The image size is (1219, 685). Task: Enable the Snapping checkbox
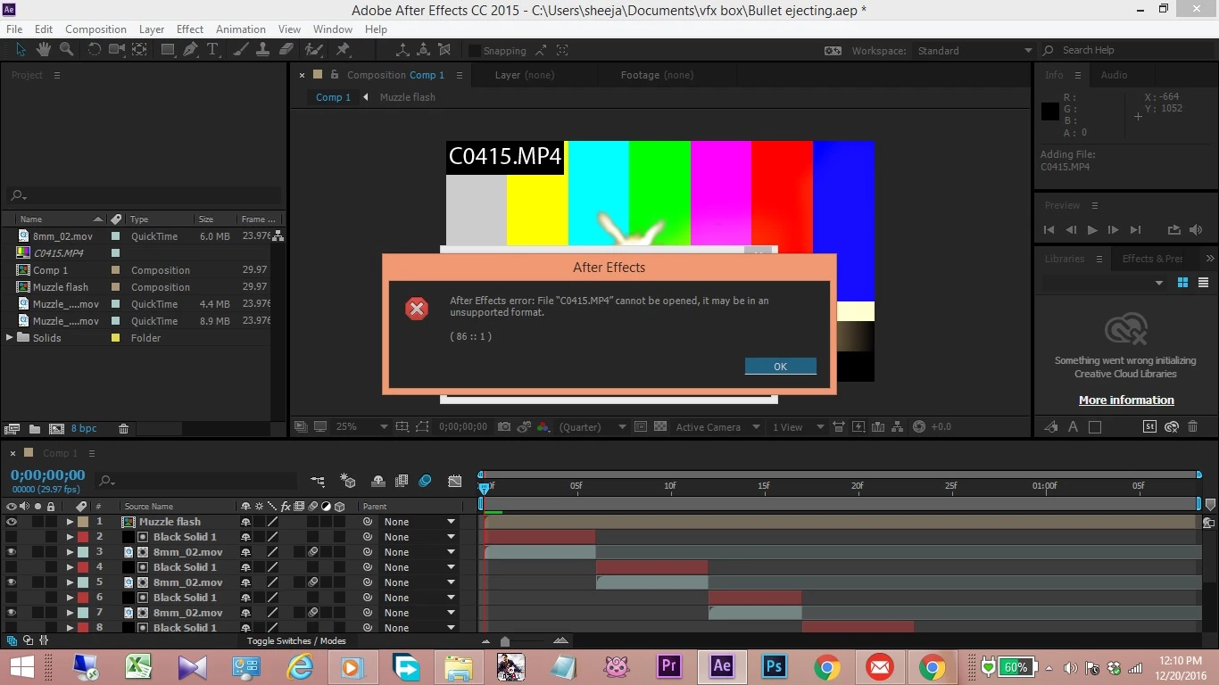(x=475, y=51)
